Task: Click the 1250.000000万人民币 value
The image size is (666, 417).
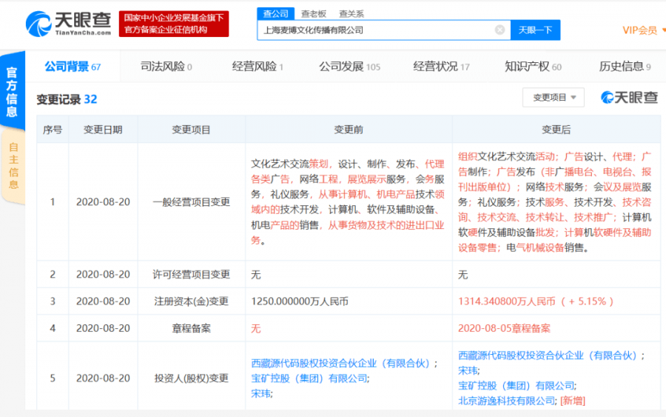Action: click(300, 301)
